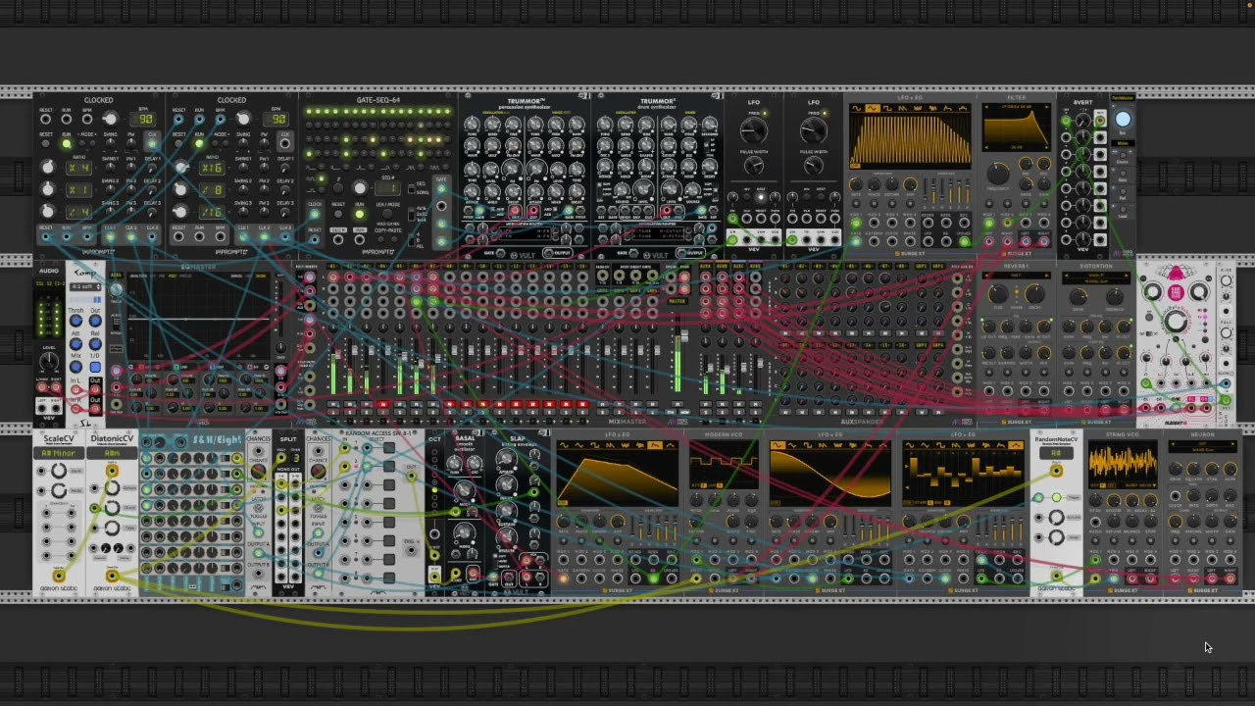Toggle RUN button on left Clocked module
The width and height of the screenshot is (1255, 706).
click(67, 143)
